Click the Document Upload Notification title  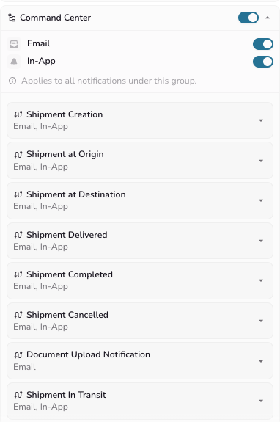88,354
